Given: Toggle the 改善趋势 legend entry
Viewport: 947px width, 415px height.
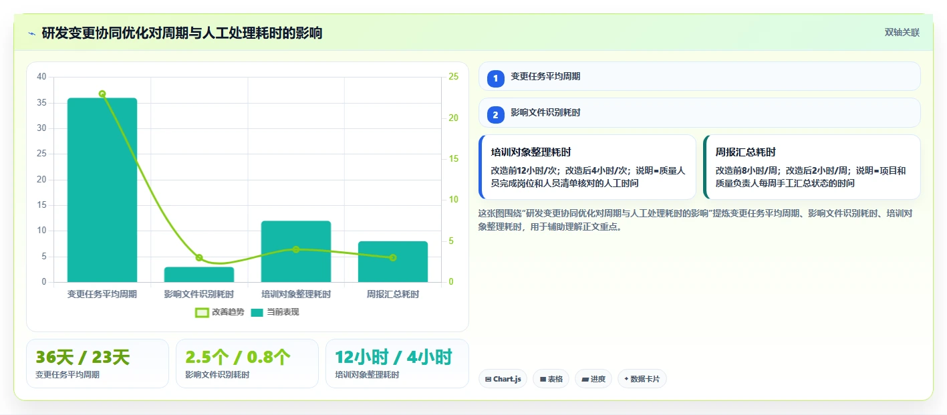Looking at the screenshot, I should coord(219,312).
